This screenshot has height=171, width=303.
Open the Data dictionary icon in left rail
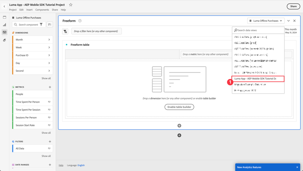coord(4,40)
